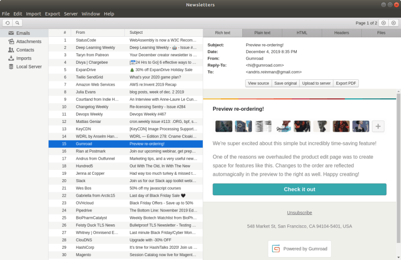Switch to the Rich text tab
Viewport: 401px width, 260px height.
pos(222,33)
